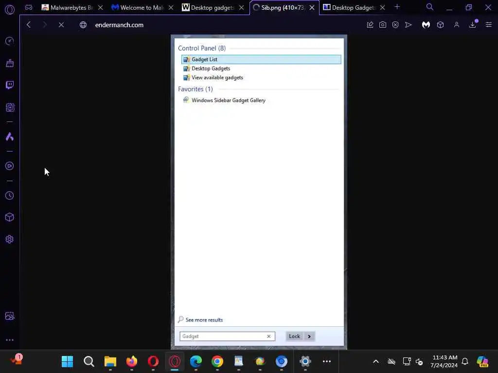This screenshot has height=373, width=498.
Task: Close the last Desktop Gadgets tab
Action: tap(382, 8)
